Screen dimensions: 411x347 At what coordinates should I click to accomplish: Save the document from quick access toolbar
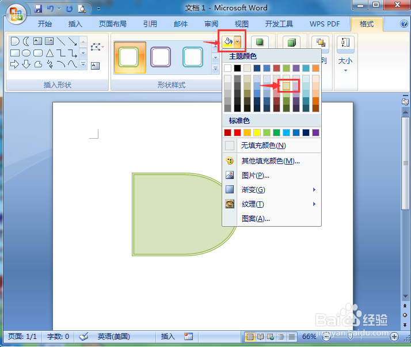coord(38,9)
